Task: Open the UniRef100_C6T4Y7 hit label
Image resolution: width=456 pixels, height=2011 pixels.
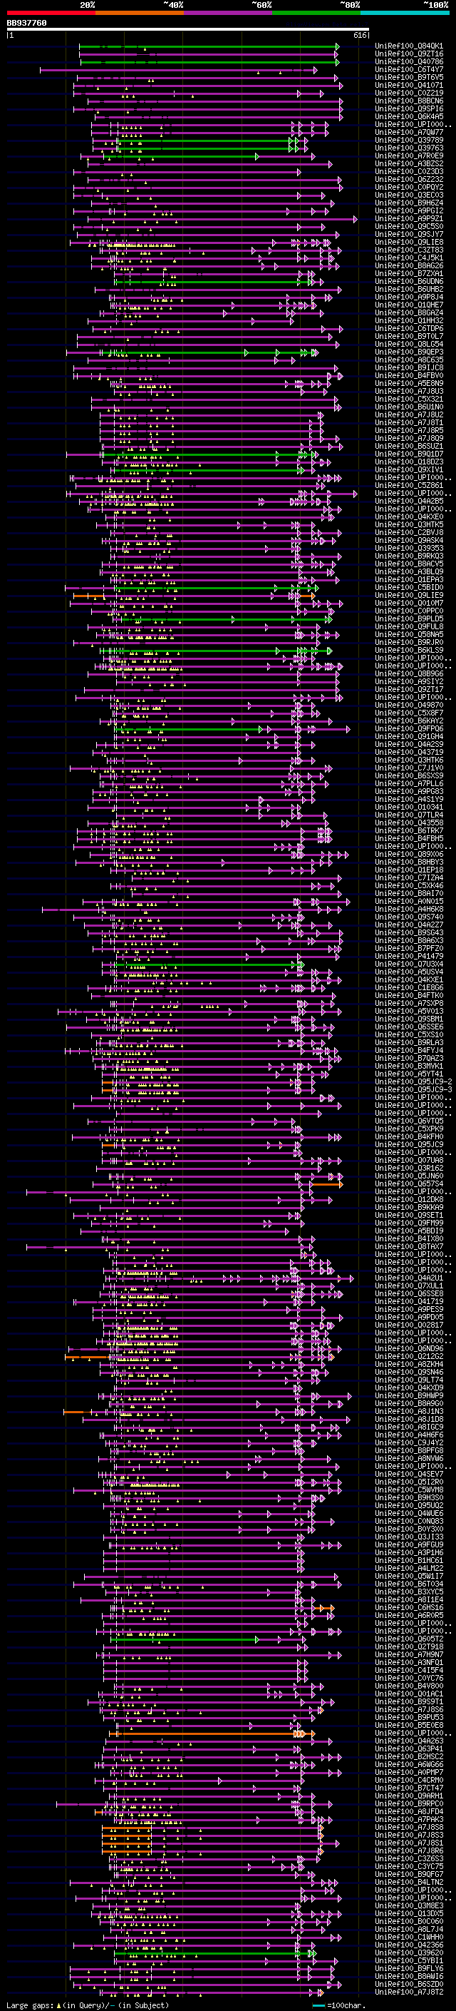Action: tap(409, 69)
